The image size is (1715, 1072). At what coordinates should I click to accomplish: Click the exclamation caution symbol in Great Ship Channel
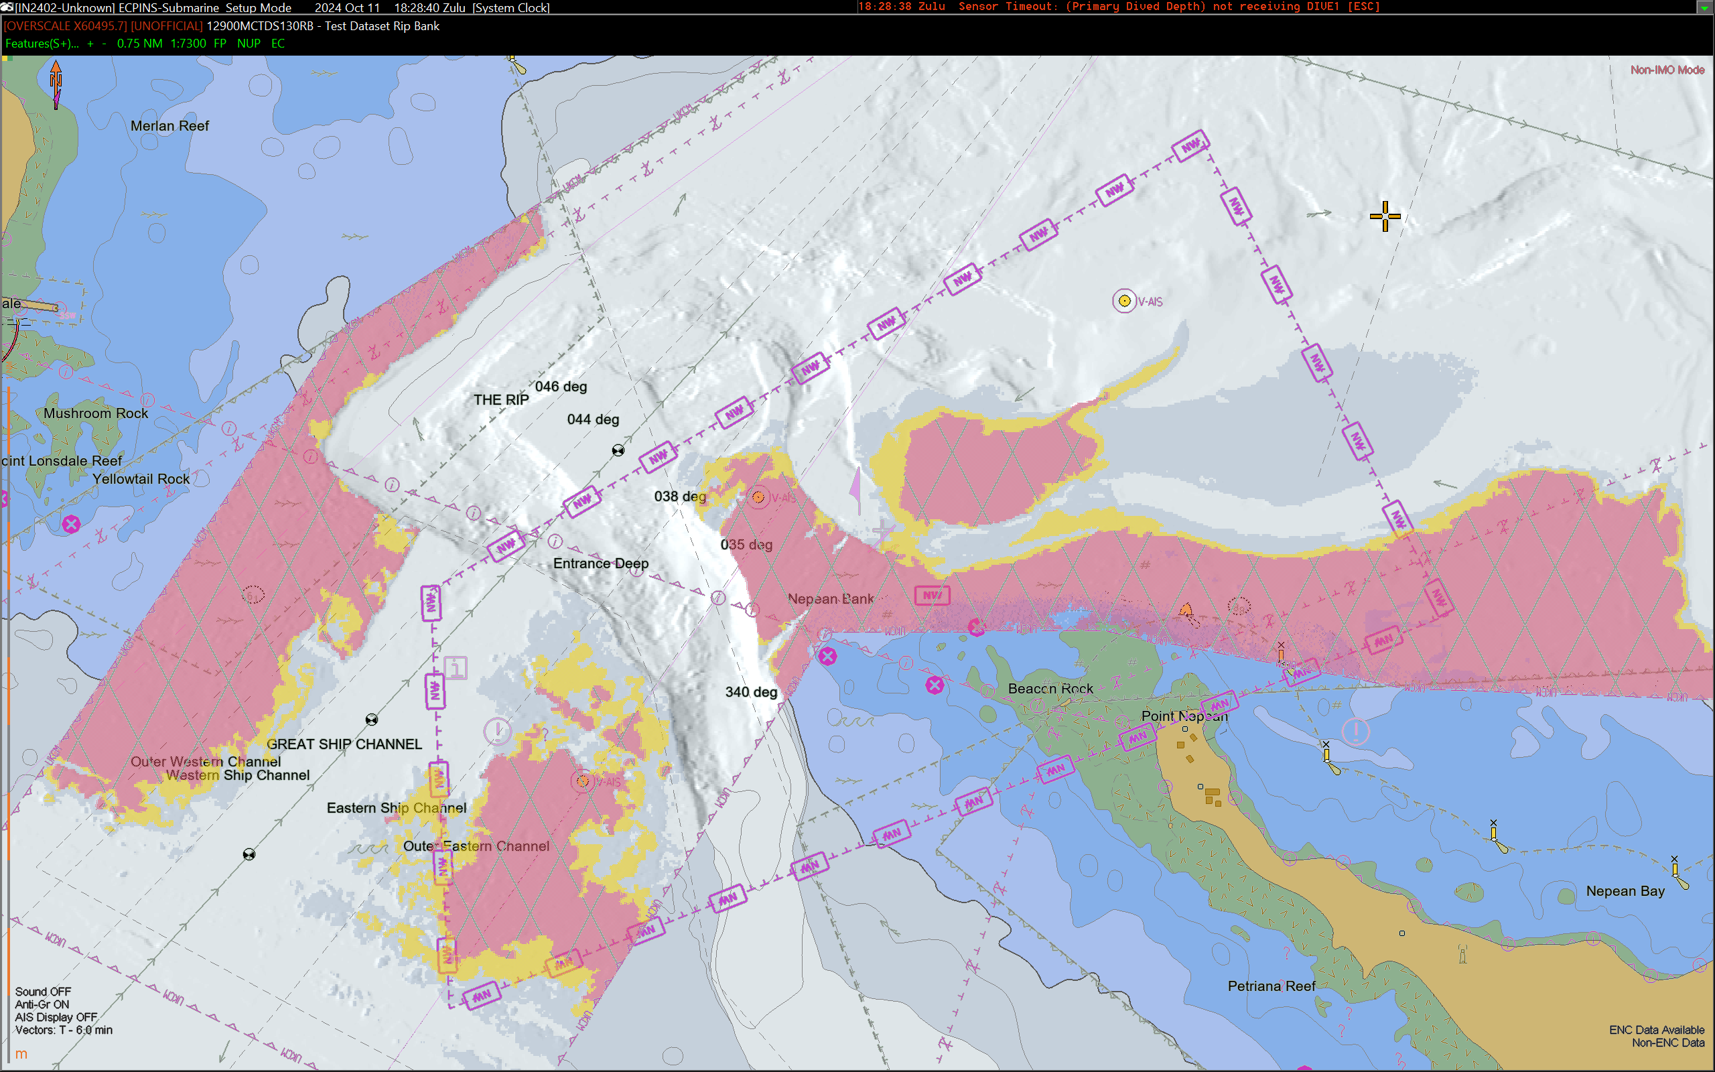(x=497, y=730)
